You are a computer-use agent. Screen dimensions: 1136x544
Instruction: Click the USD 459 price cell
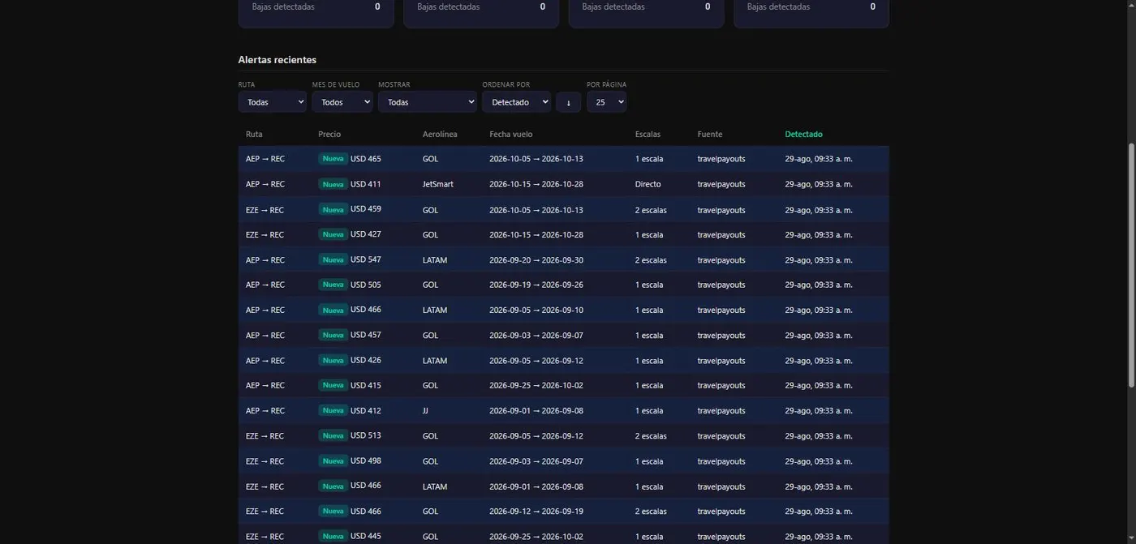click(x=366, y=209)
